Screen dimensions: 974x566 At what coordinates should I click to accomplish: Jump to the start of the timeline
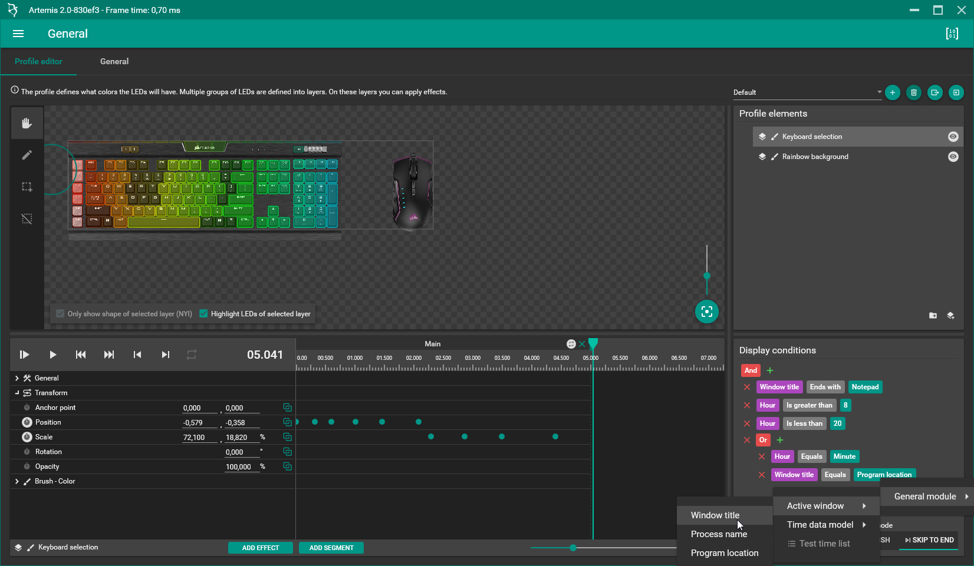point(81,355)
